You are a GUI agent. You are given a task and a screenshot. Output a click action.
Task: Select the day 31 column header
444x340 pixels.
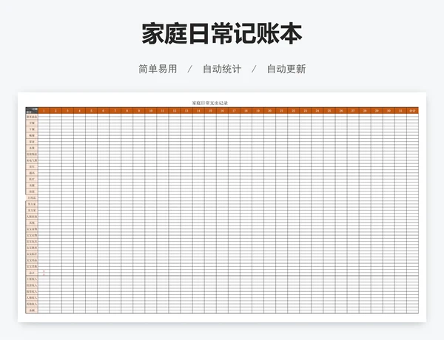point(400,111)
